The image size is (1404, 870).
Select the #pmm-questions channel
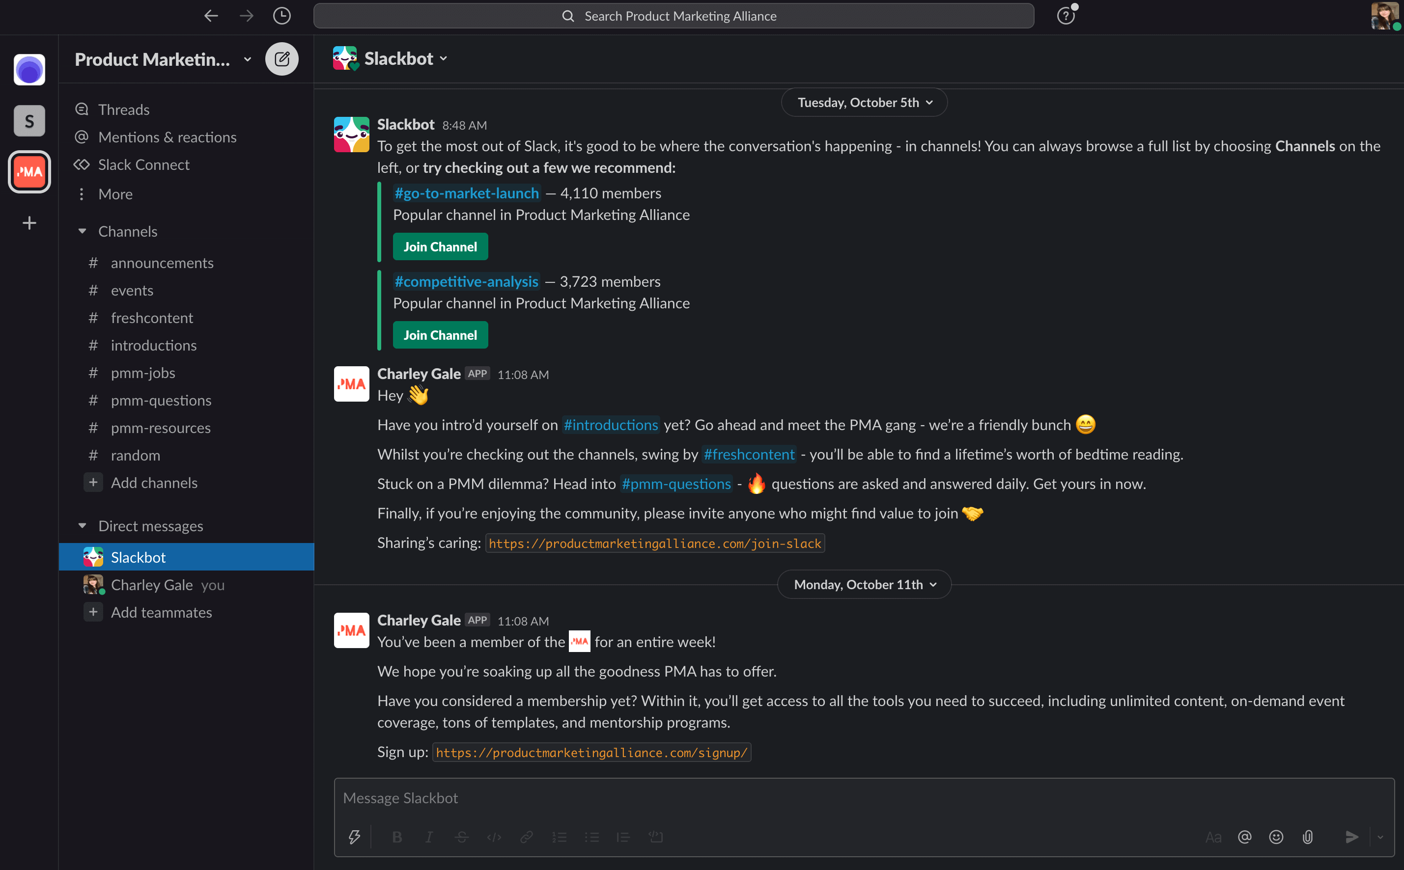click(161, 399)
